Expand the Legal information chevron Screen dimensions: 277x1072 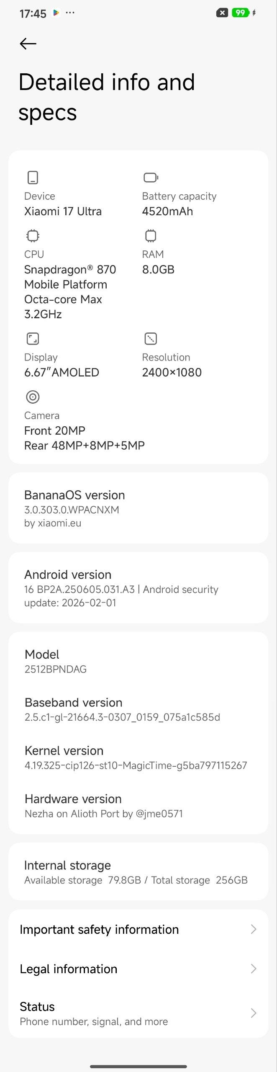pyautogui.click(x=253, y=969)
